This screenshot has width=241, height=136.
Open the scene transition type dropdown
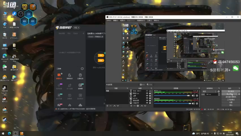pyautogui.click(x=209, y=92)
